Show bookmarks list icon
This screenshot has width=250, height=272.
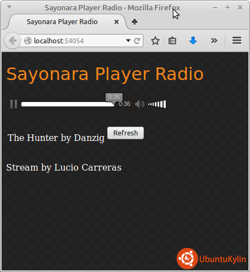pyautogui.click(x=172, y=41)
